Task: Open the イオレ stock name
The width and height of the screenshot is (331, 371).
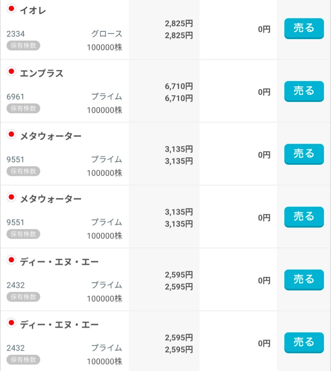Action: [x=33, y=10]
